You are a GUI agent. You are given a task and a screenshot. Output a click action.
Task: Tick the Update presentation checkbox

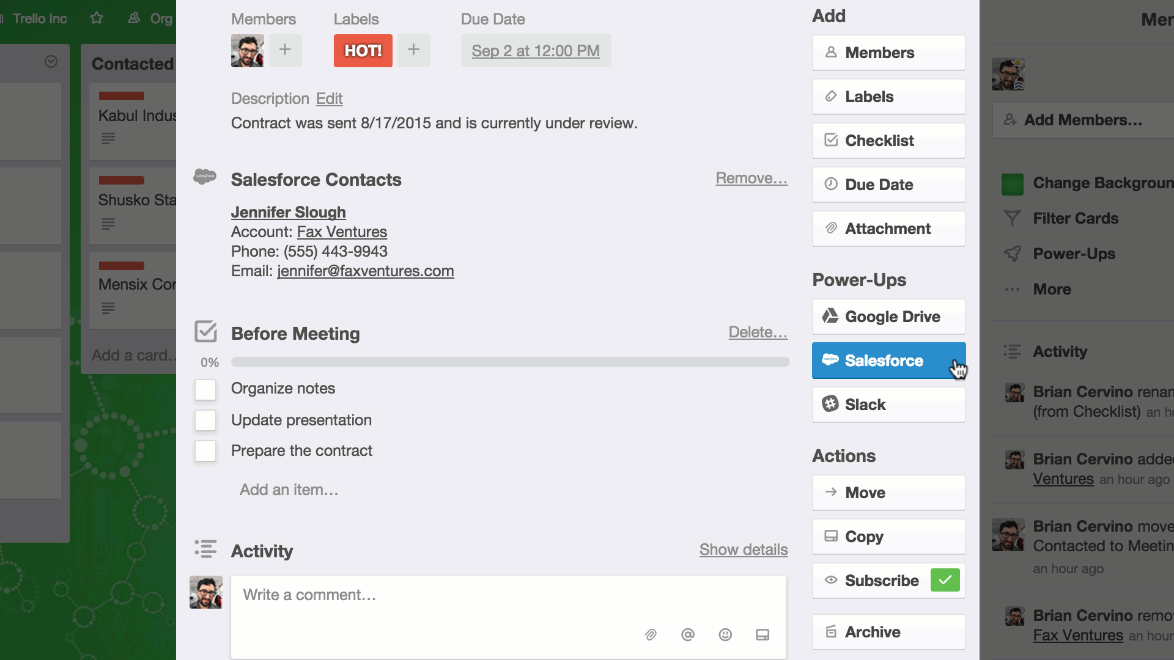click(x=205, y=420)
